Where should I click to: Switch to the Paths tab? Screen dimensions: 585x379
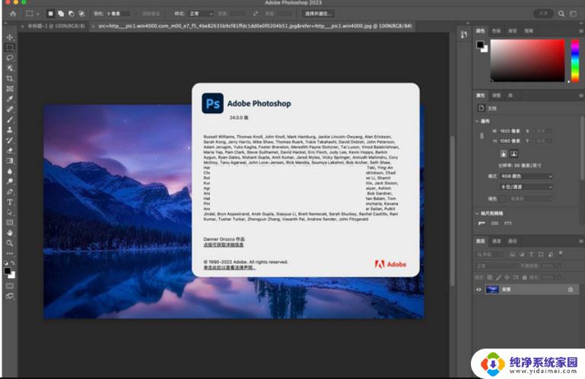coord(512,241)
